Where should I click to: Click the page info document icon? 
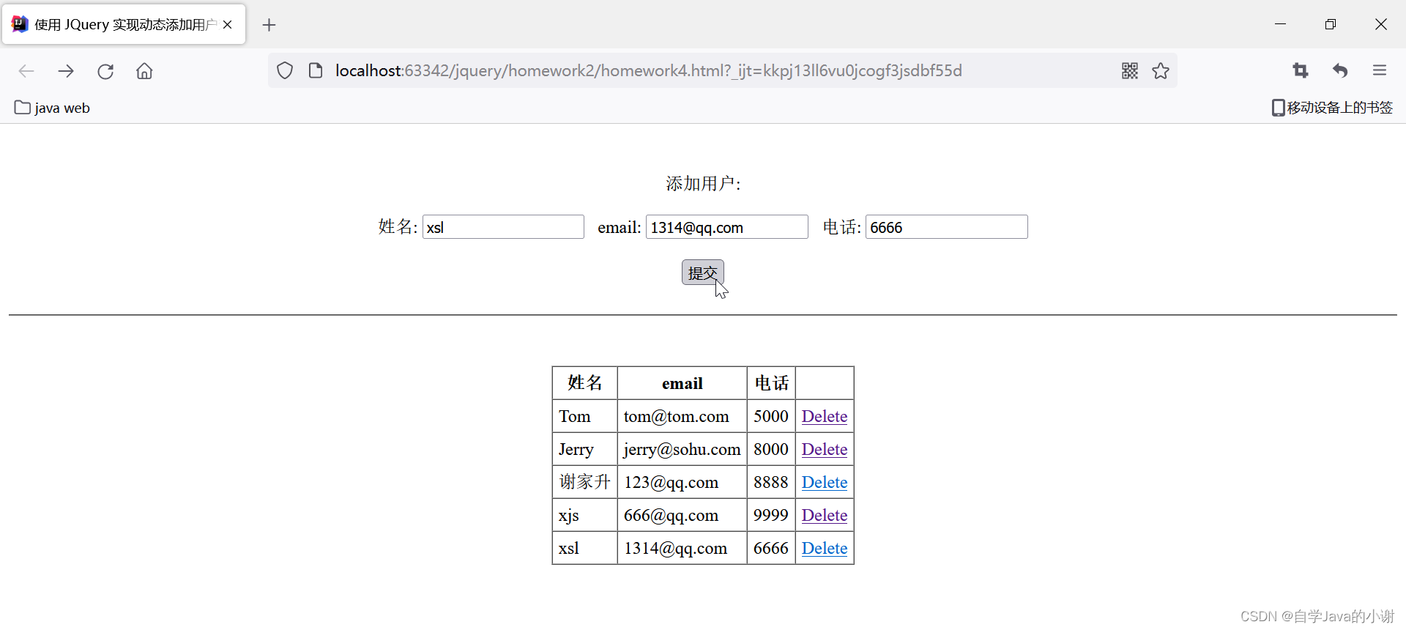316,70
